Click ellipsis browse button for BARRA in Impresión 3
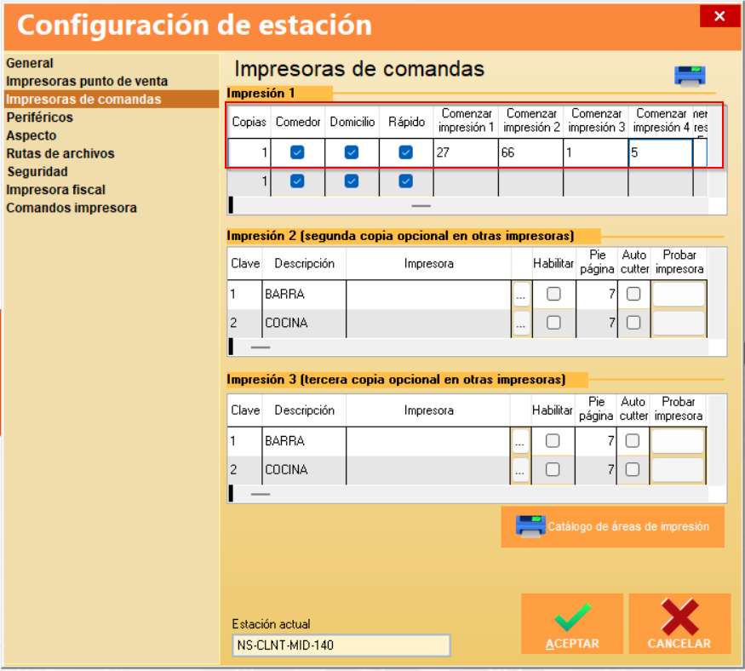 click(520, 442)
